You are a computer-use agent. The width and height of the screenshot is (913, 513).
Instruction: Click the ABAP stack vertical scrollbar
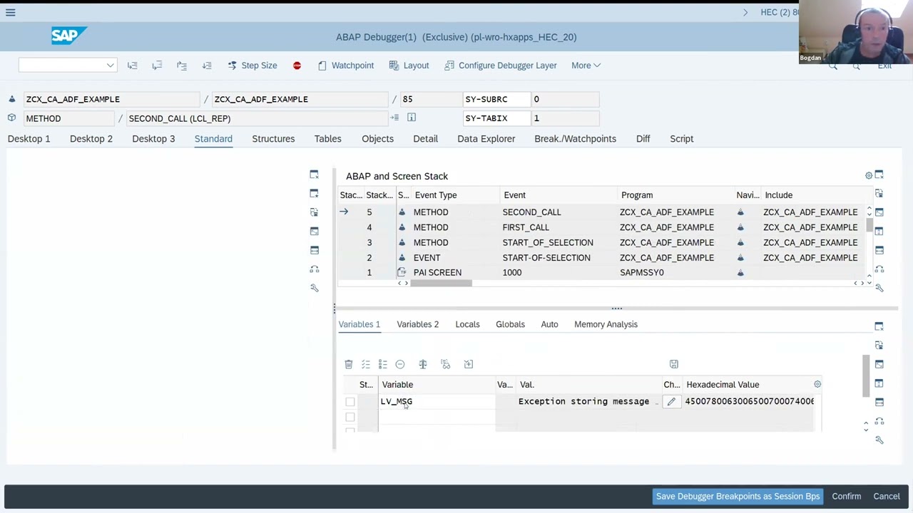[869, 224]
